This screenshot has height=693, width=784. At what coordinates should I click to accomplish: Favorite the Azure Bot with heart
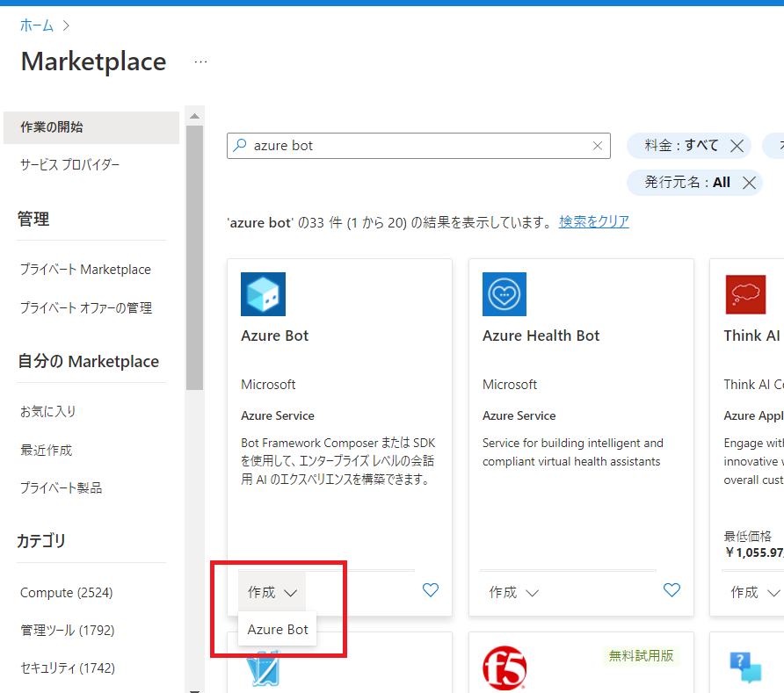(x=431, y=590)
